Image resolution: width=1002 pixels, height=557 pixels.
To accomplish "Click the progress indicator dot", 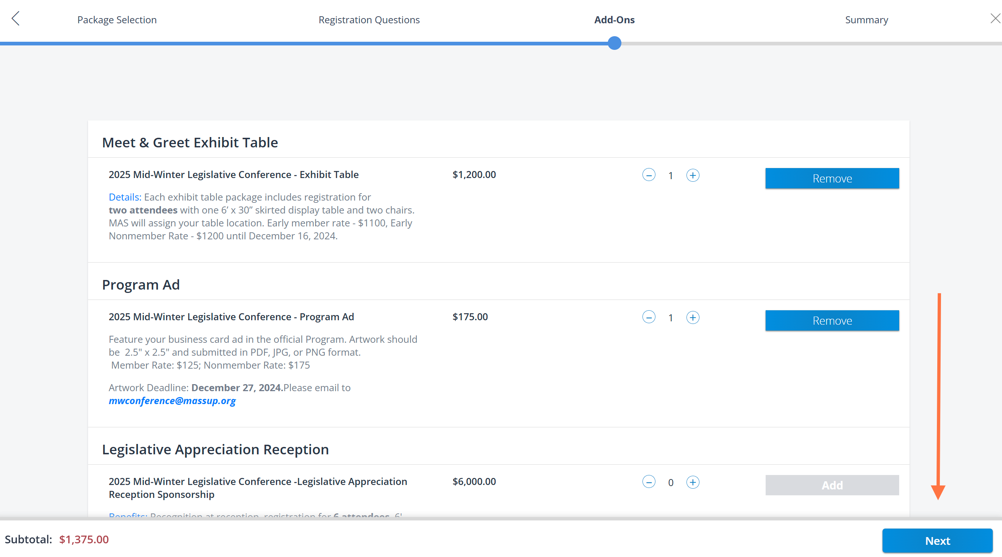I will click(614, 43).
